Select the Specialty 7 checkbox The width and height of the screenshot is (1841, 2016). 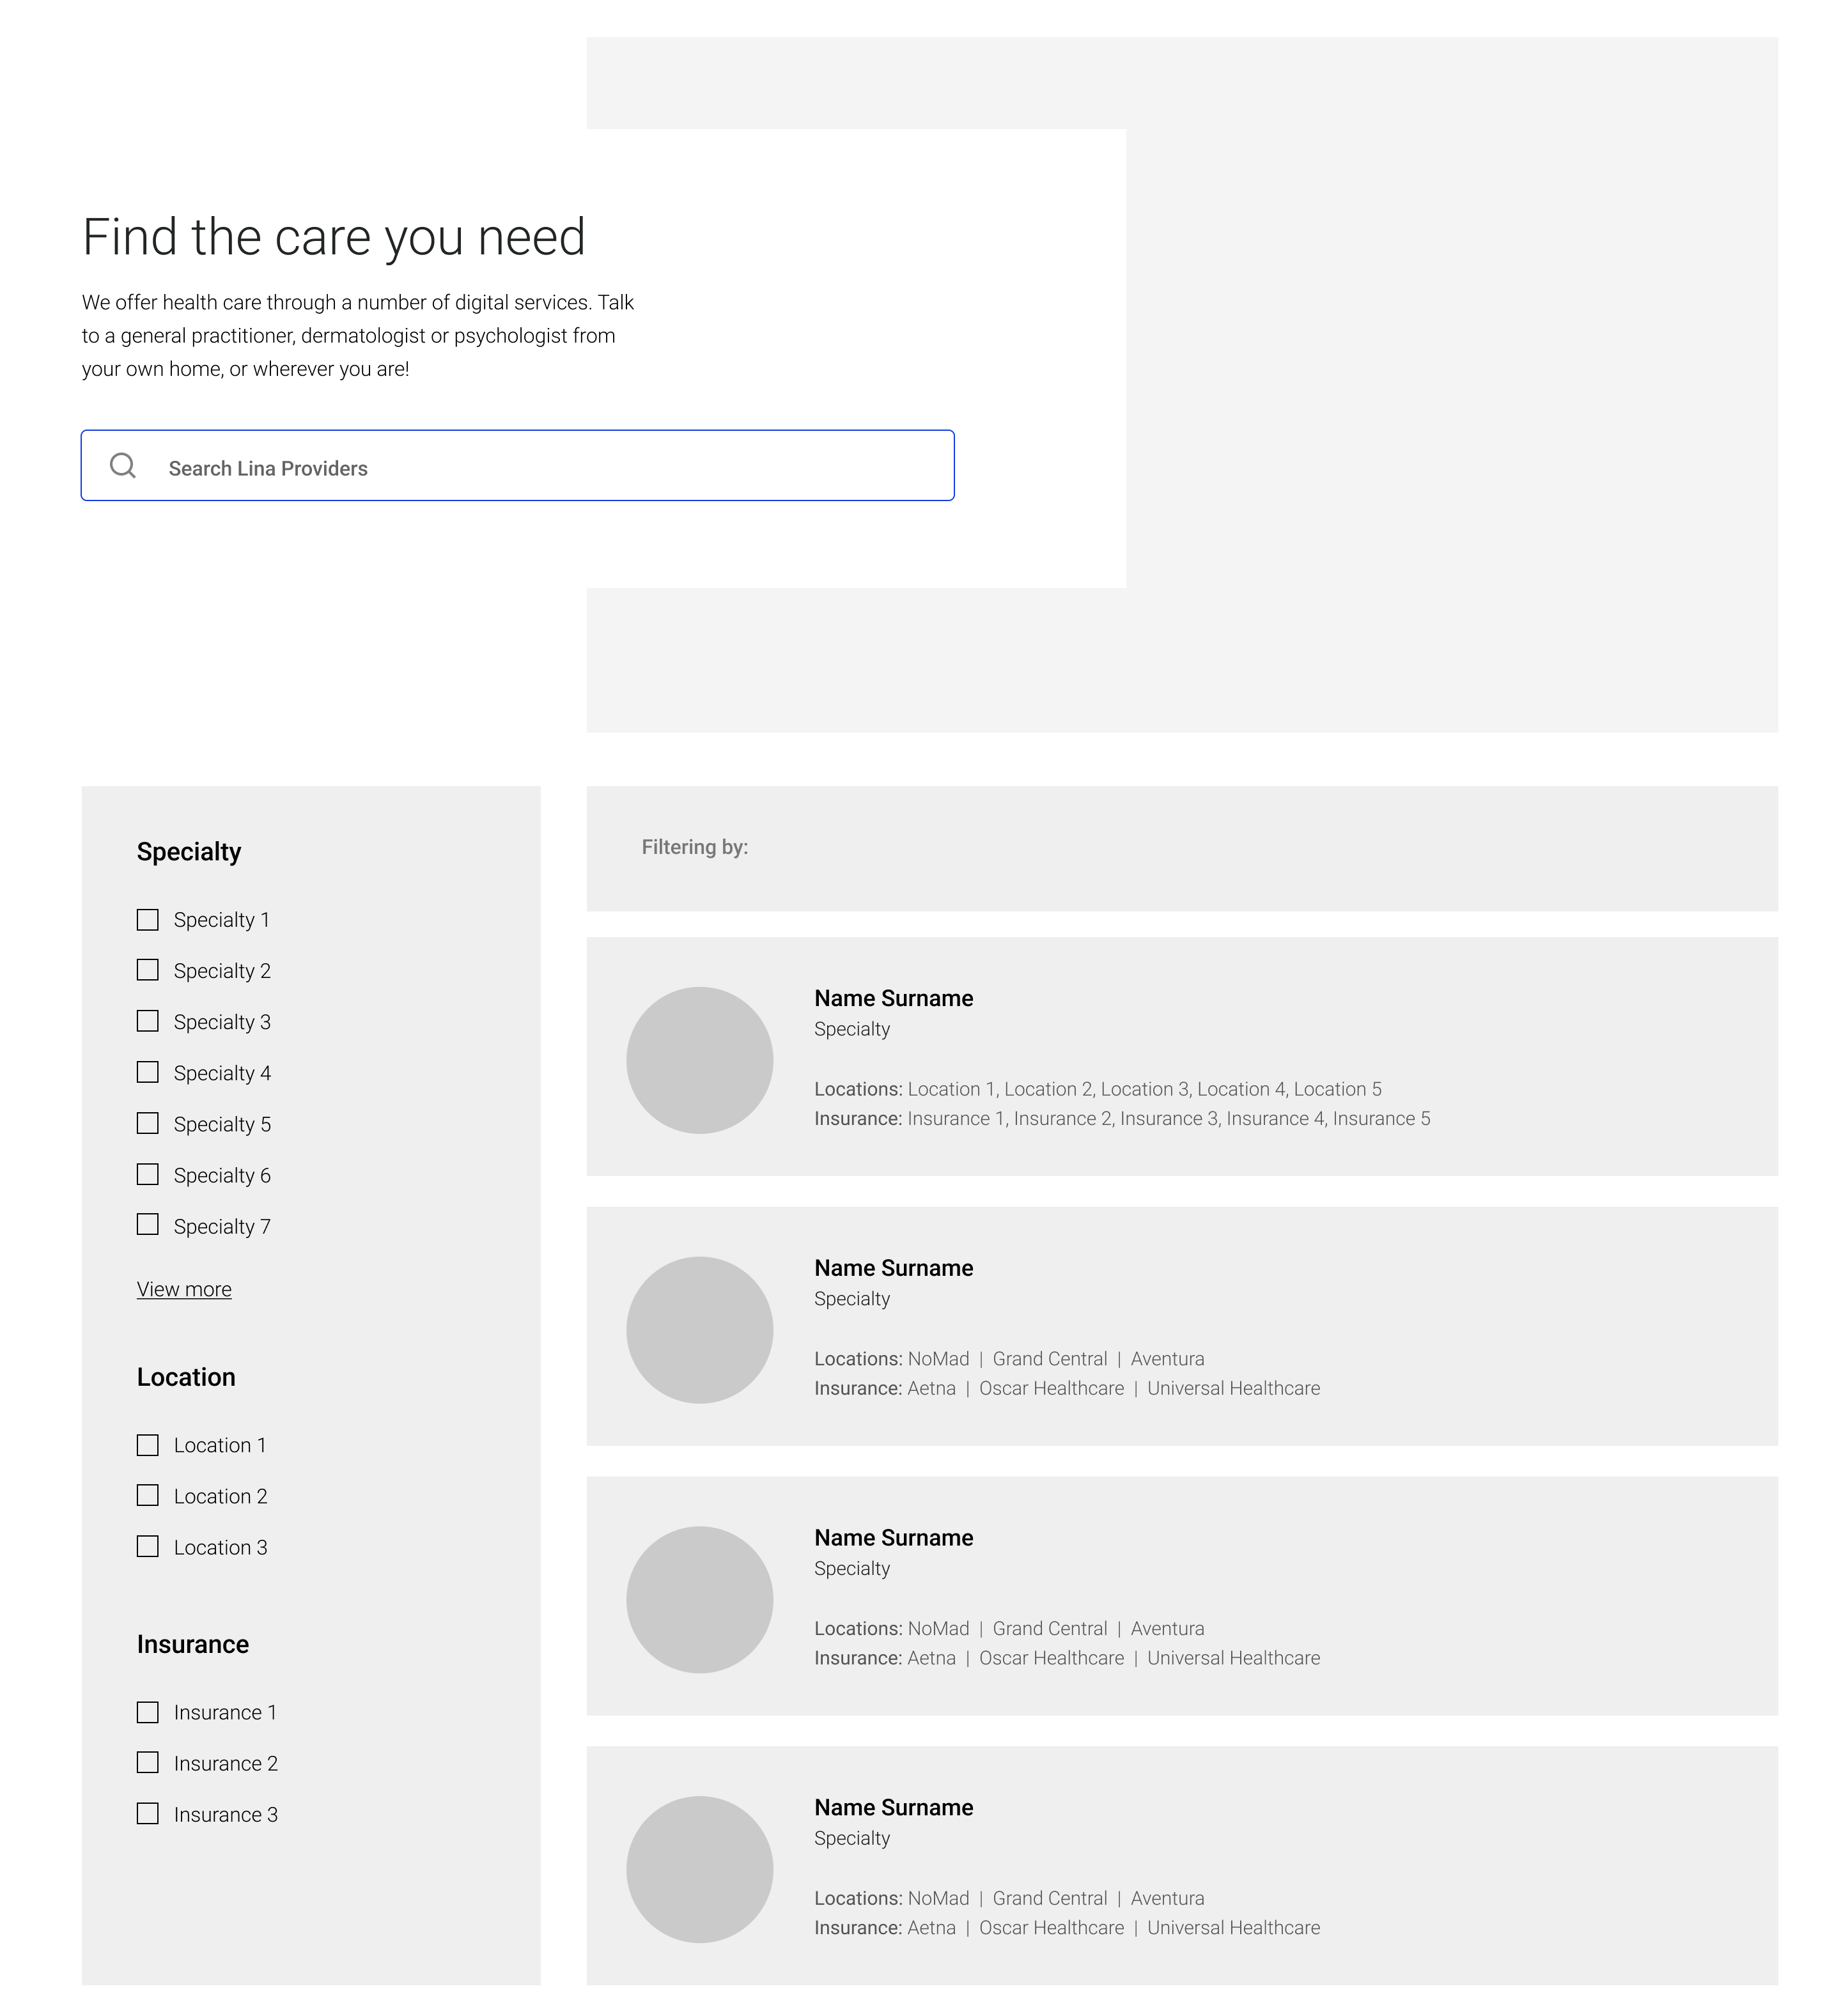pyautogui.click(x=148, y=1226)
